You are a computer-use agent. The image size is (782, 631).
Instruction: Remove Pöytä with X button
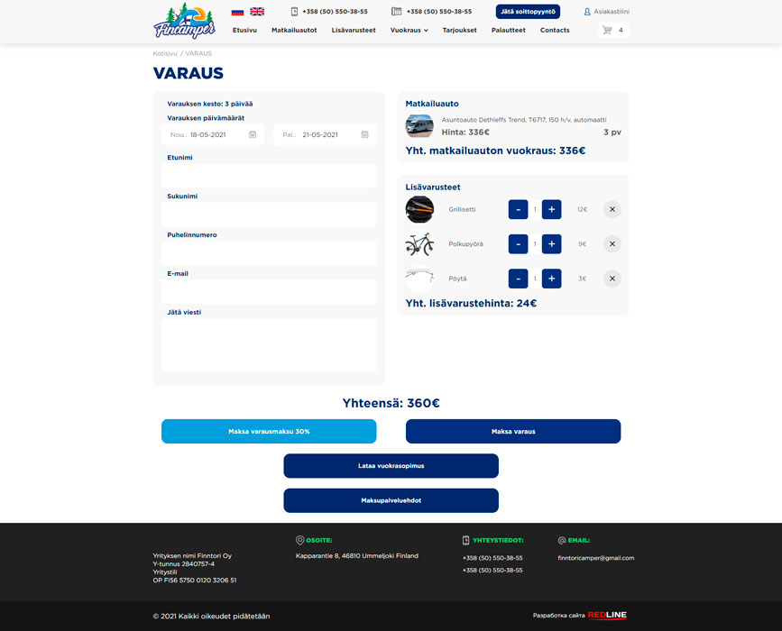612,278
